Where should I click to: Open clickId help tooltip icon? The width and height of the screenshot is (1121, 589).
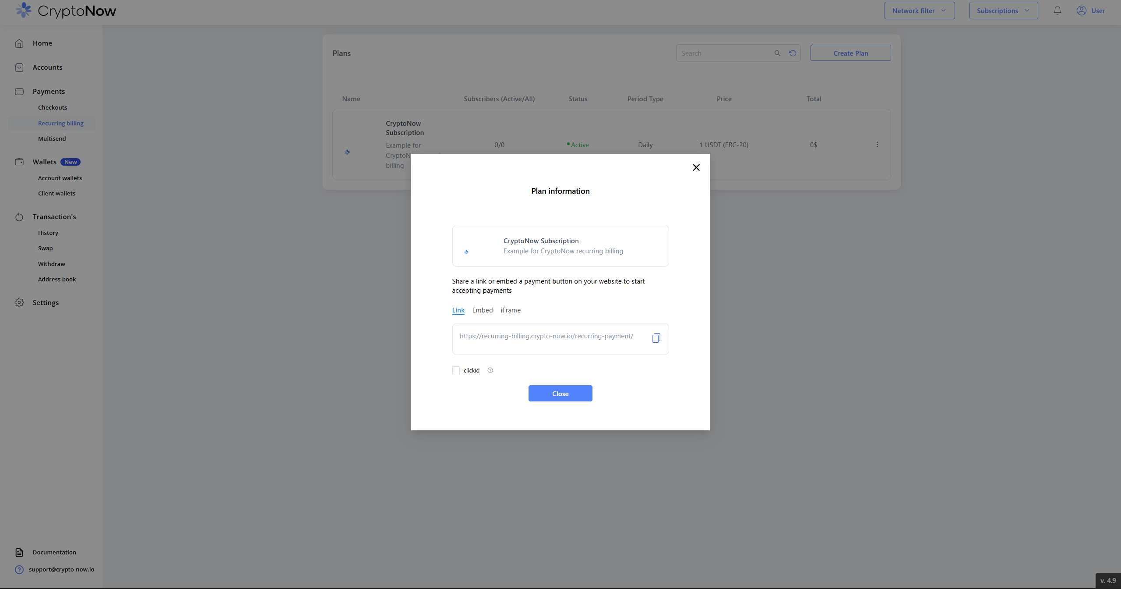click(490, 370)
